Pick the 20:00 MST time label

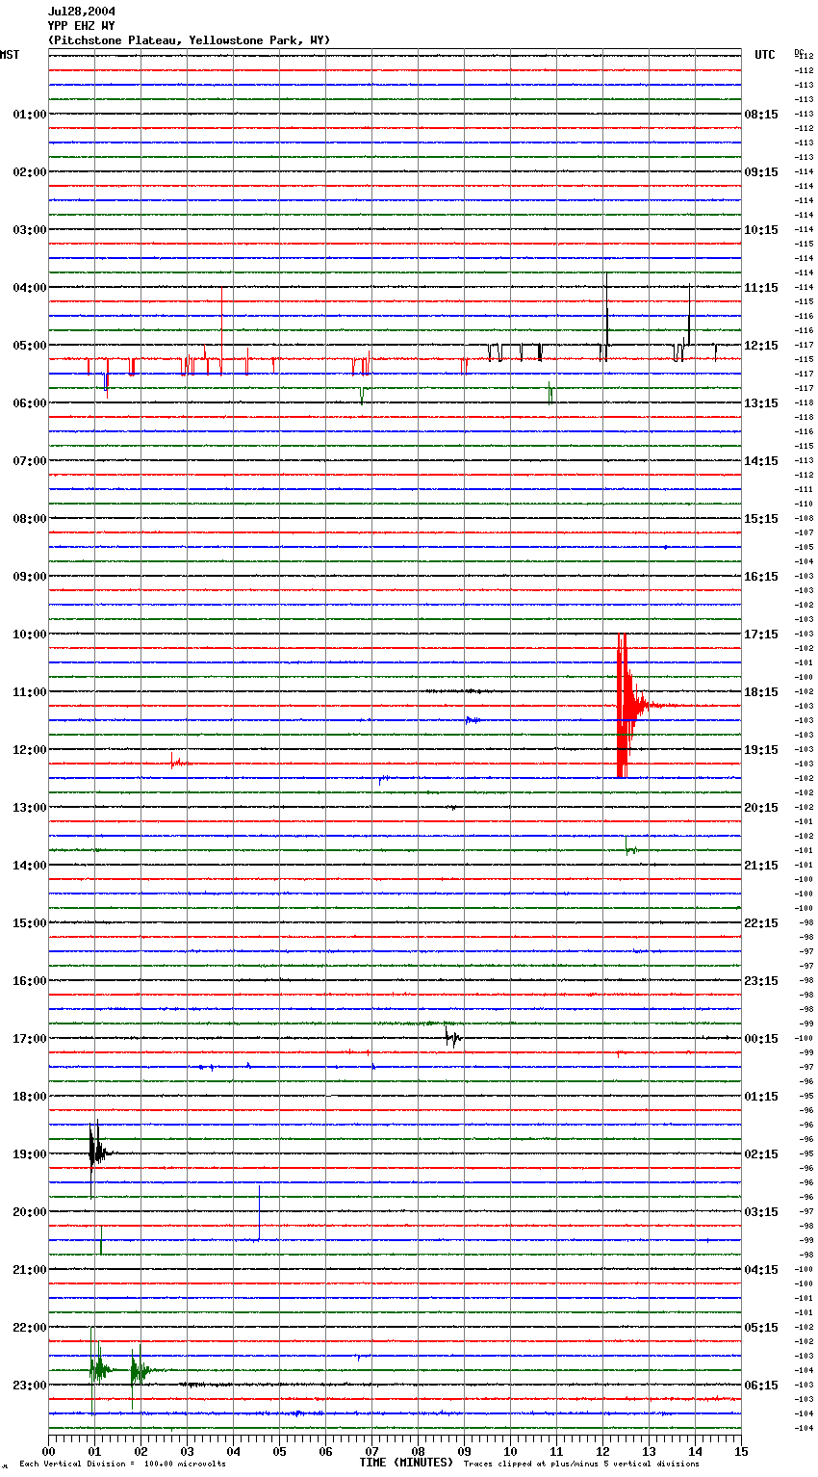click(29, 1212)
